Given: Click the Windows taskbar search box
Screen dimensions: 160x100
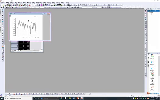Looking at the screenshot, I should 18,98.
